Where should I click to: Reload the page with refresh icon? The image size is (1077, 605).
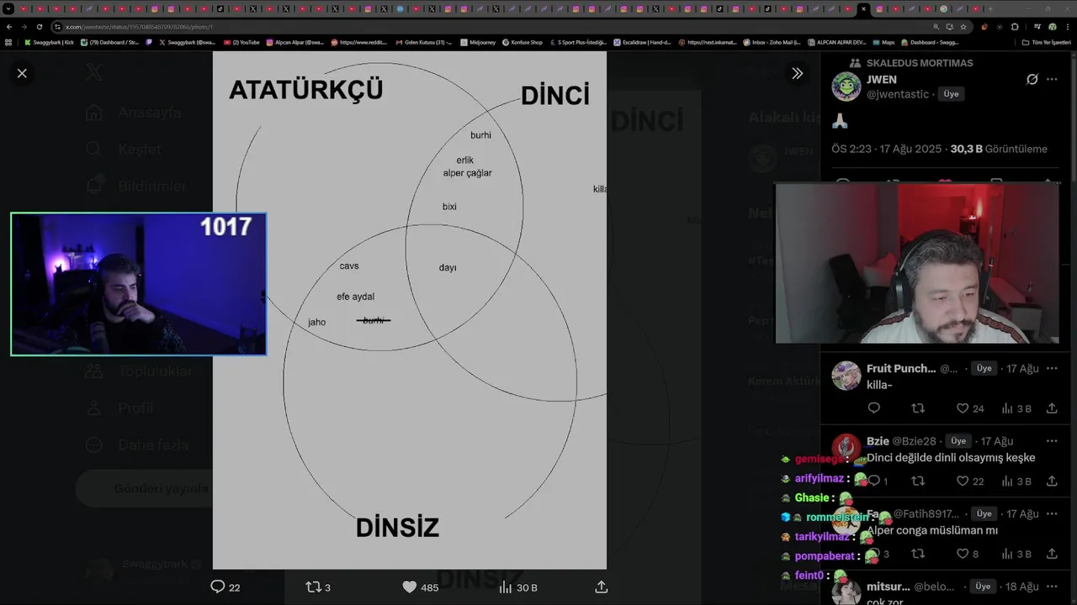[x=39, y=27]
